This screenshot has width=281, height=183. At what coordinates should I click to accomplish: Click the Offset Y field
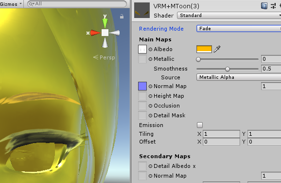264,142
